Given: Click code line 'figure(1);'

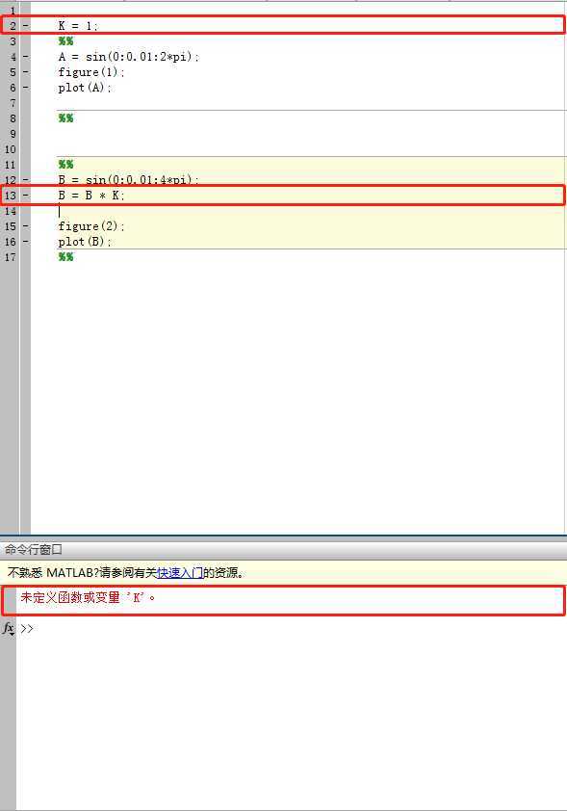Looking at the screenshot, I should (90, 72).
